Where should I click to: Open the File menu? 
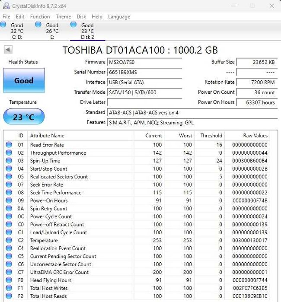(x=6, y=16)
